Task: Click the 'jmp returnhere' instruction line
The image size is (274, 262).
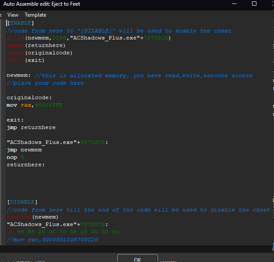Action: tap(31, 127)
